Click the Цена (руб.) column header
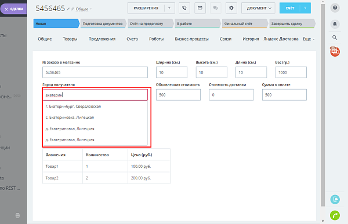 click(x=149, y=155)
